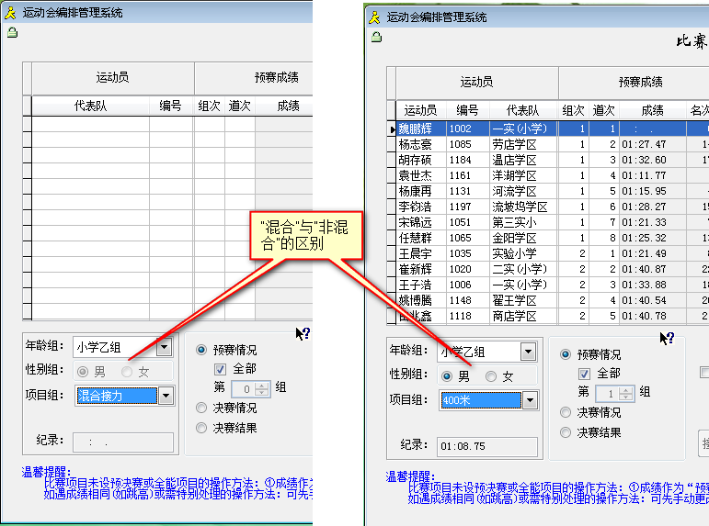Expand the 400米 event dropdown
The width and height of the screenshot is (709, 526).
point(530,400)
